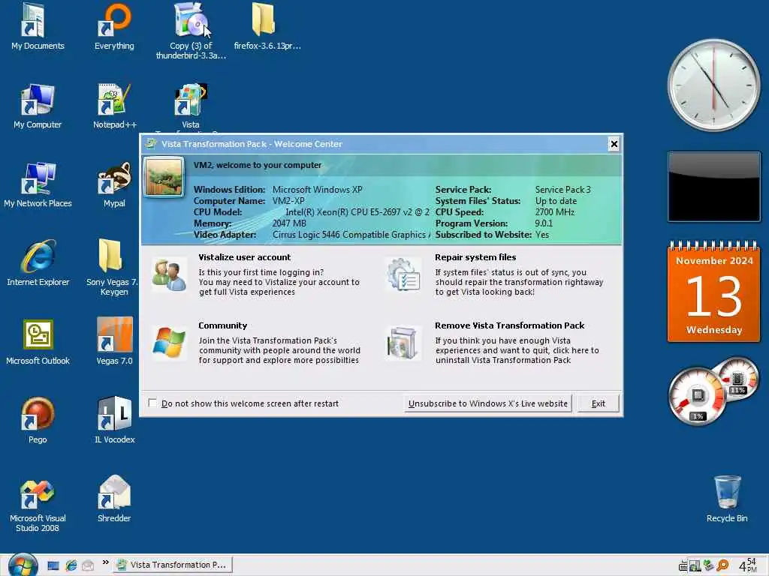This screenshot has height=576, width=769.
Task: Expand the quick launch overflow chevron
Action: click(x=105, y=562)
